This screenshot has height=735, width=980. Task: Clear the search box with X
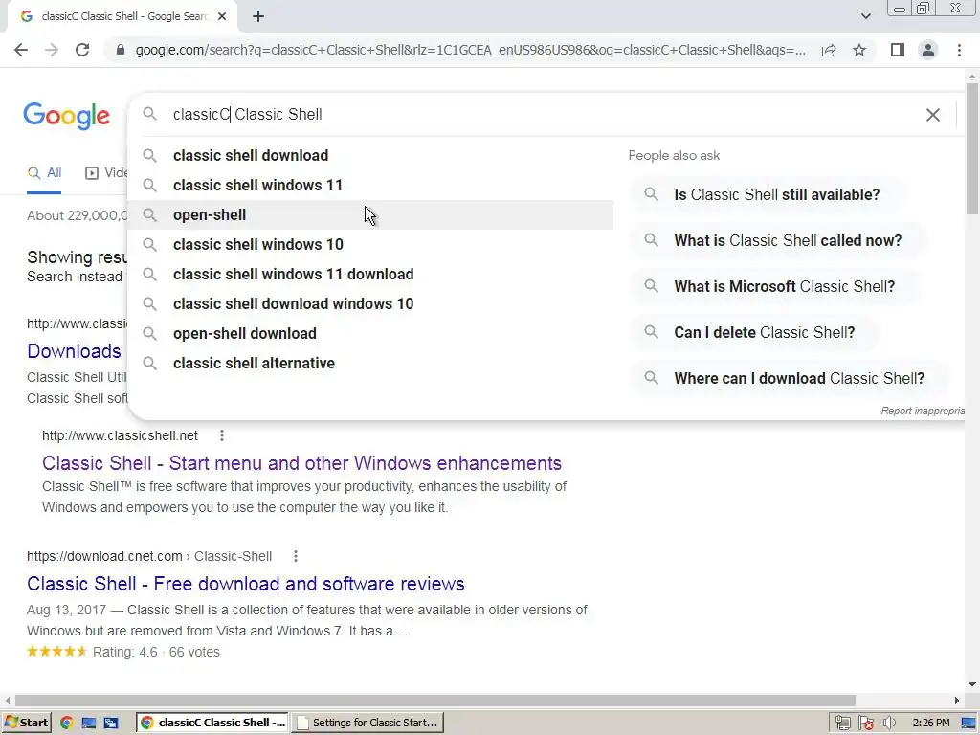tap(932, 115)
